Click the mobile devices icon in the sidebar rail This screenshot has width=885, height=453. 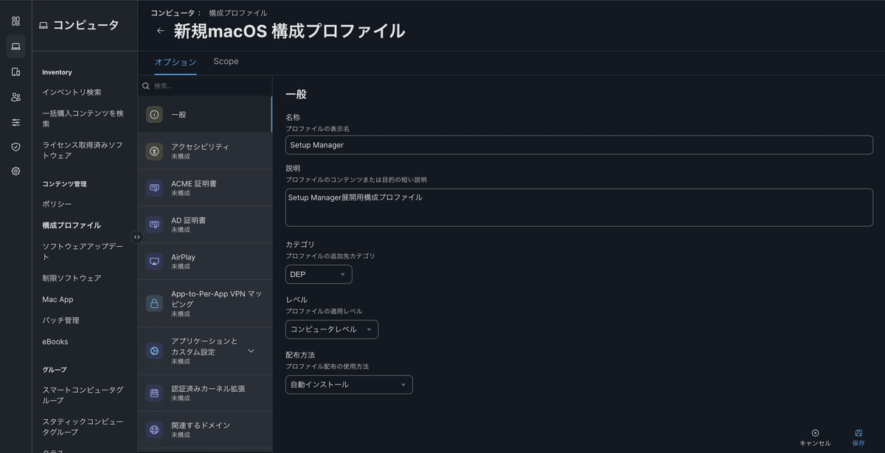tap(15, 71)
